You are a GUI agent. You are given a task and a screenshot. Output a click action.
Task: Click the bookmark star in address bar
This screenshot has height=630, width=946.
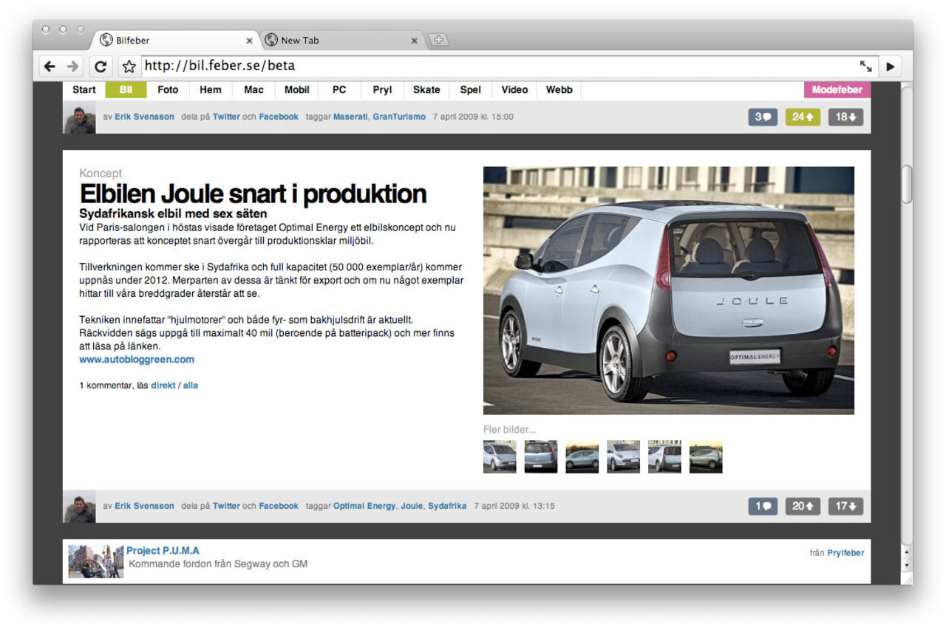tap(128, 66)
